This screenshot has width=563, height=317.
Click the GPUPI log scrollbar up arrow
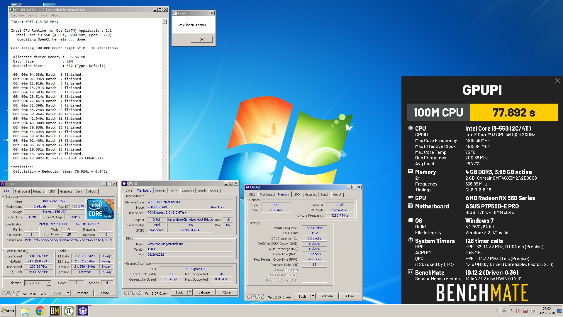click(165, 22)
